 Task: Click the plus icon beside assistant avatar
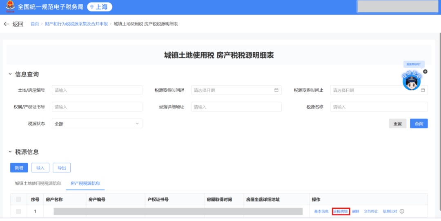click(425, 72)
